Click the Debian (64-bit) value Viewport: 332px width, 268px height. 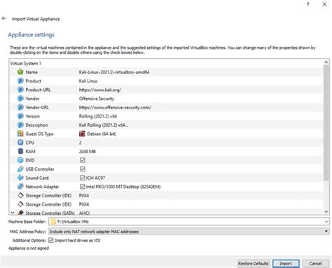(102, 134)
